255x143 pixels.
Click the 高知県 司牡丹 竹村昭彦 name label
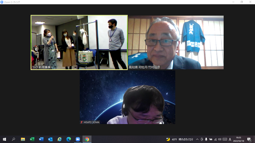point(145,67)
